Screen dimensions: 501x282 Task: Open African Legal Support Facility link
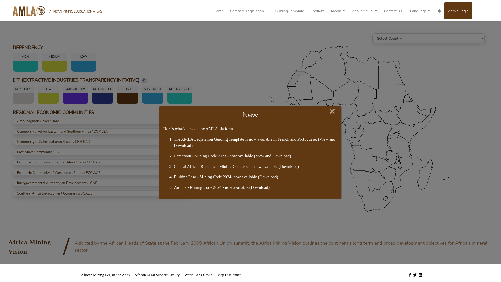(157, 275)
